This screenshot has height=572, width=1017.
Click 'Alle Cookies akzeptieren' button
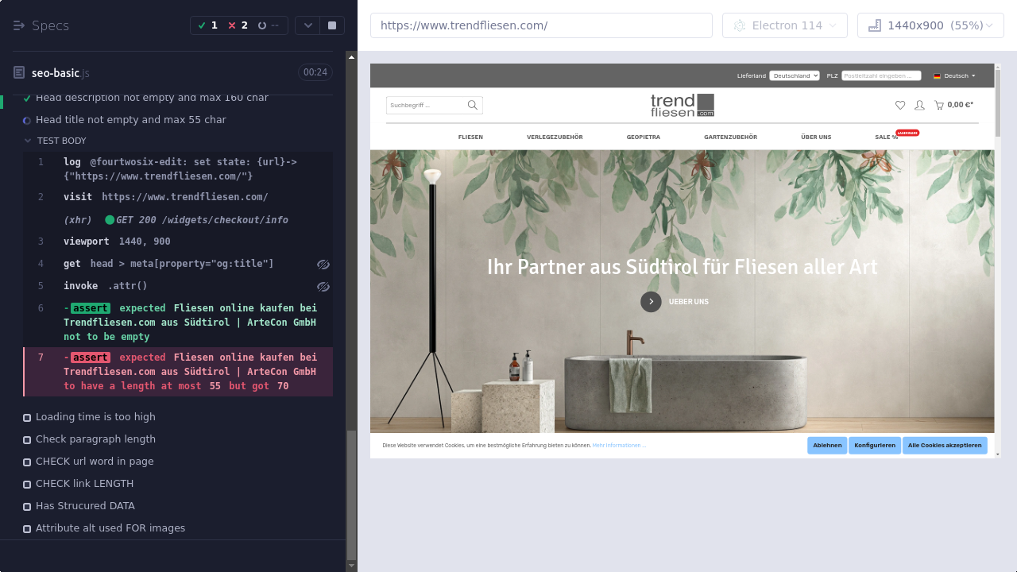(945, 446)
